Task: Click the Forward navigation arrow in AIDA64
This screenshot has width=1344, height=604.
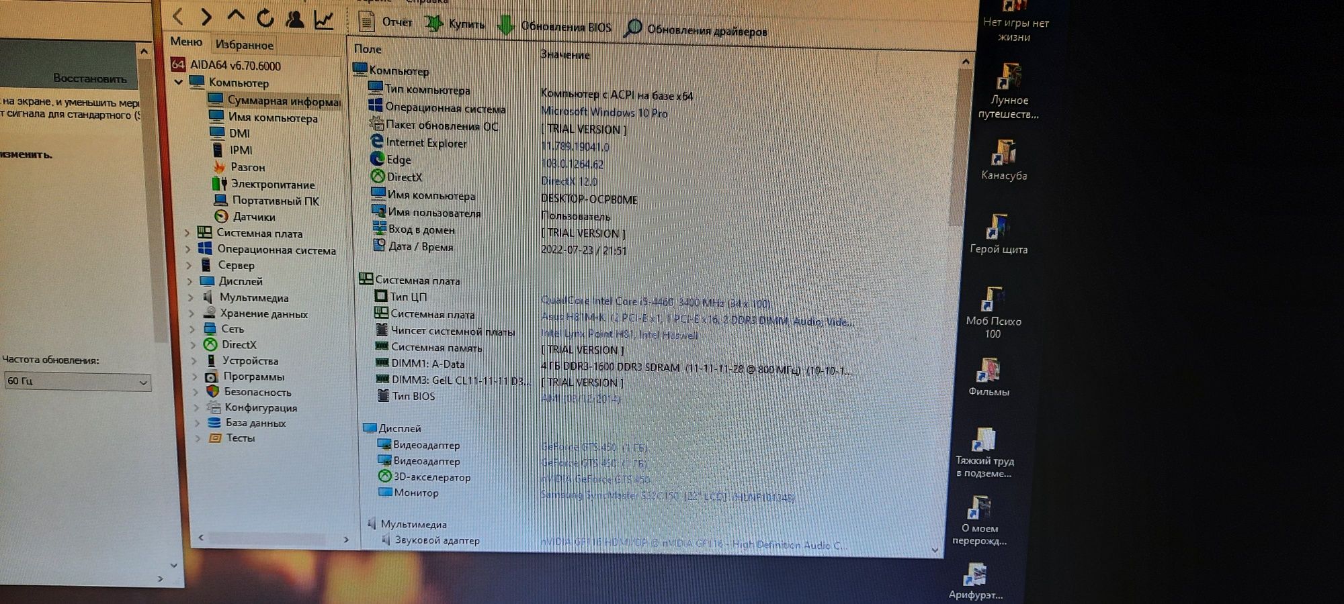Action: [206, 16]
